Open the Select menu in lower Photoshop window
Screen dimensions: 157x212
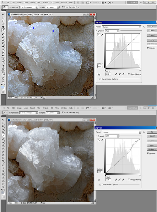[32, 108]
